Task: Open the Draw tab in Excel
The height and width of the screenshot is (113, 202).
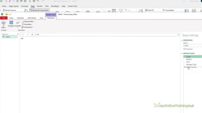Action: pos(4,6)
